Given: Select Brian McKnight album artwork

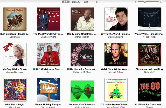Looking at the screenshot, I should point(49,19).
